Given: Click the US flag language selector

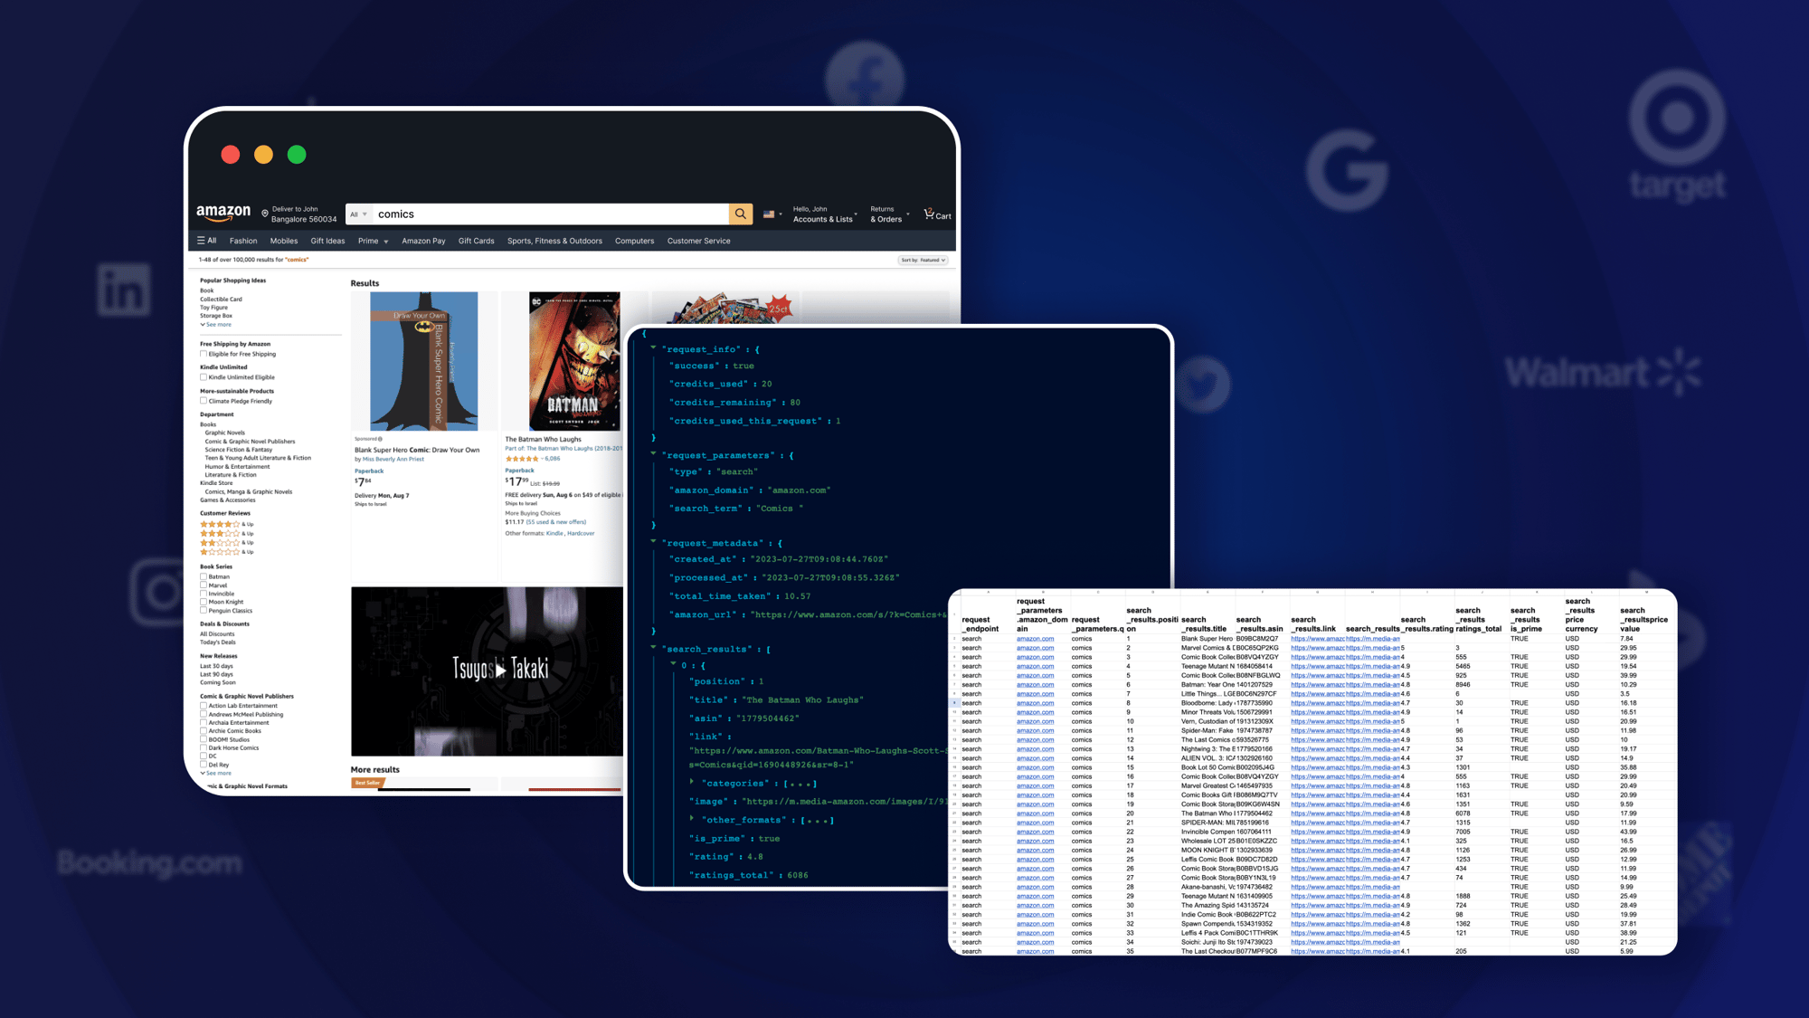Looking at the screenshot, I should pyautogui.click(x=770, y=214).
